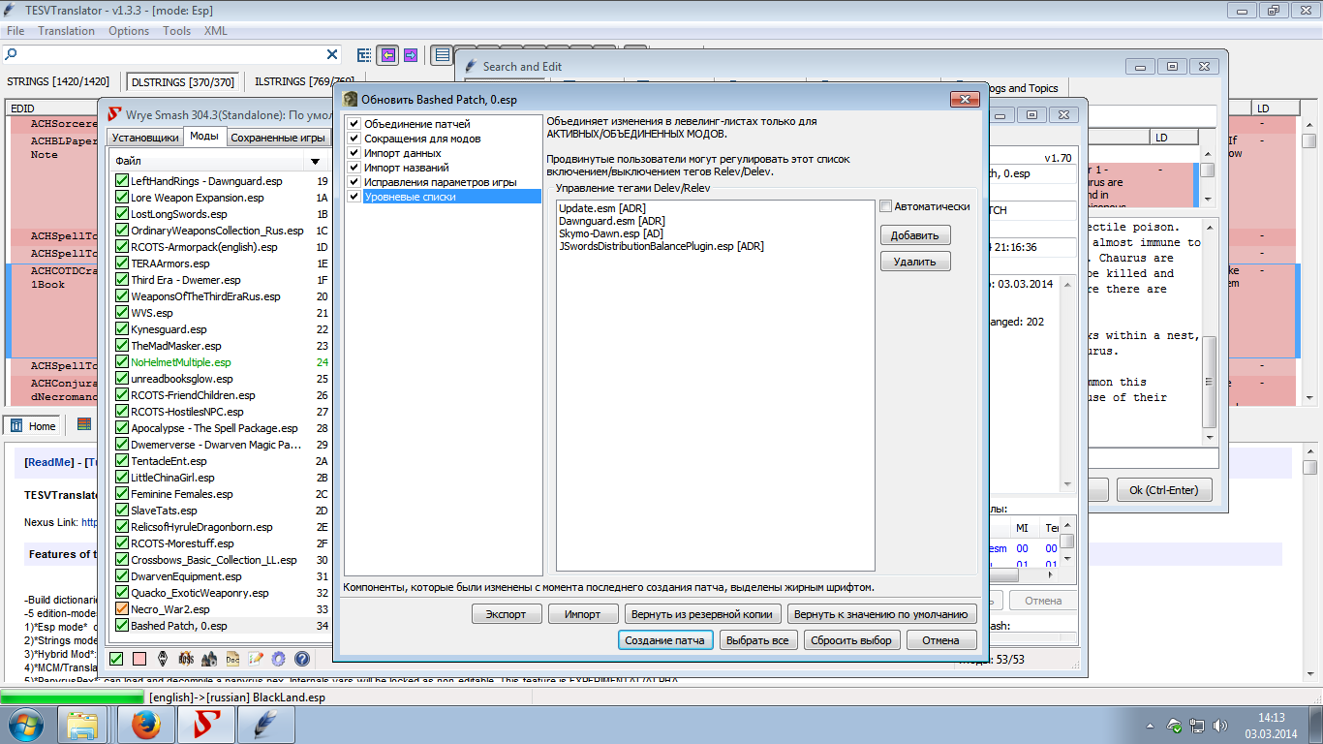This screenshot has width=1323, height=744.
Task: Open the blue help icon in Wrye Smash
Action: [x=302, y=659]
